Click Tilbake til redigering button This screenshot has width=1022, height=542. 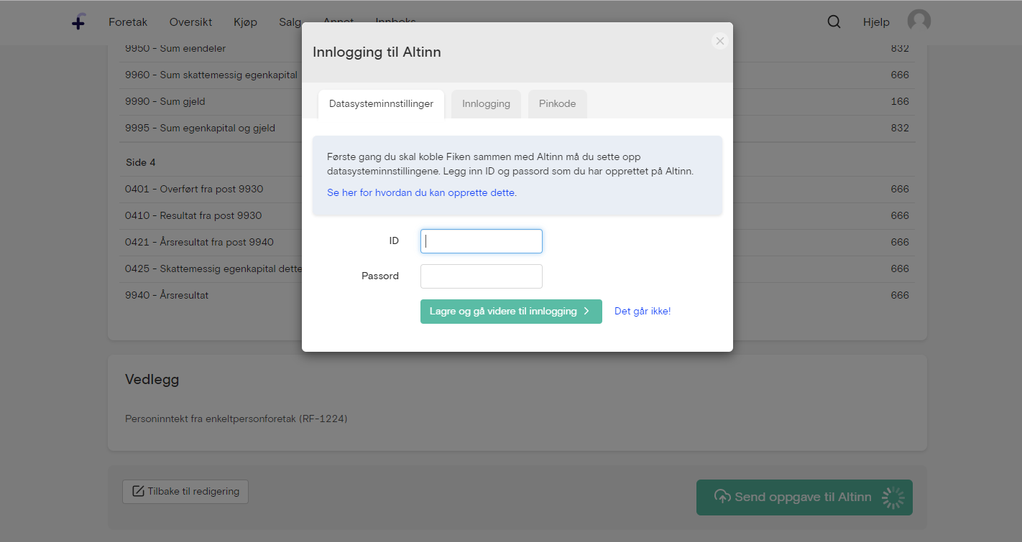(x=185, y=492)
